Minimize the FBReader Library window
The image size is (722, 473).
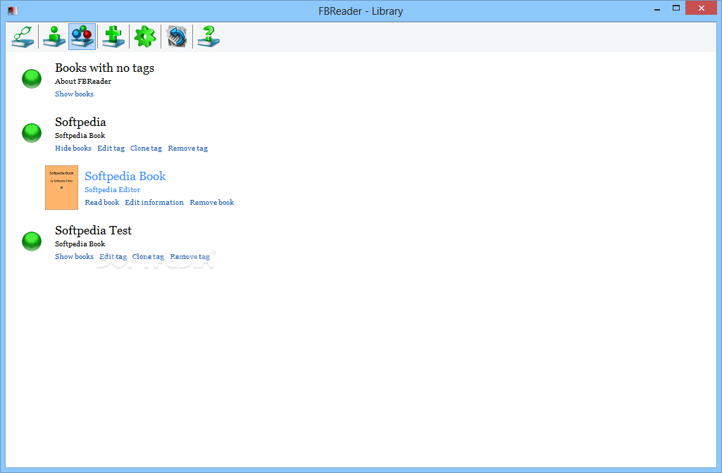pos(657,8)
